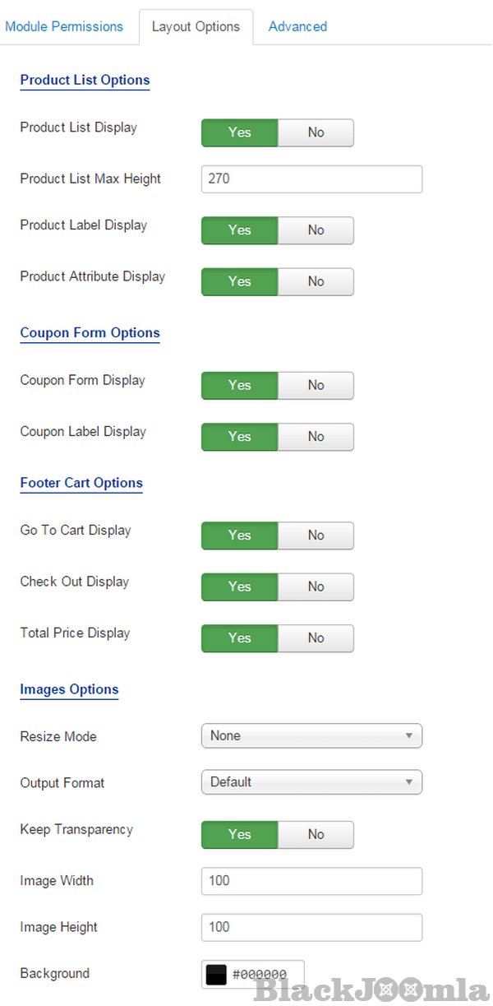The height and width of the screenshot is (1006, 493).
Task: Expand the Output Format dropdown
Action: [311, 782]
